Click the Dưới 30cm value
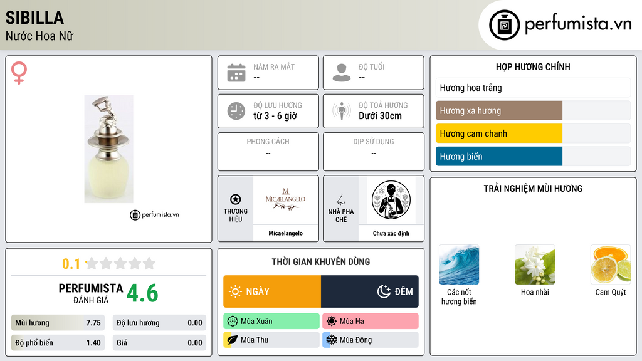 click(381, 116)
